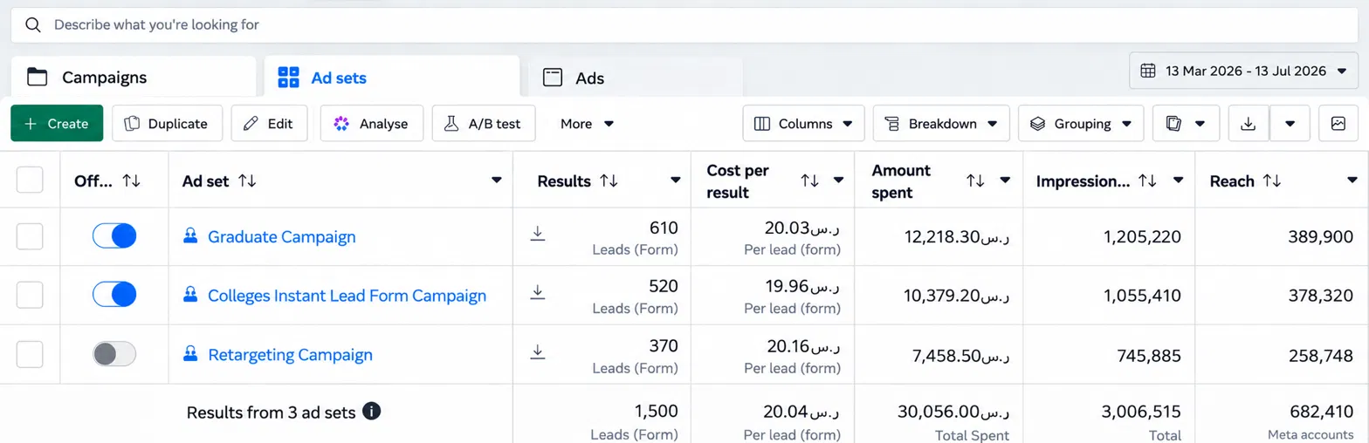Open the Ad set column dropdown arrow
This screenshot has height=443, width=1369.
click(x=497, y=181)
